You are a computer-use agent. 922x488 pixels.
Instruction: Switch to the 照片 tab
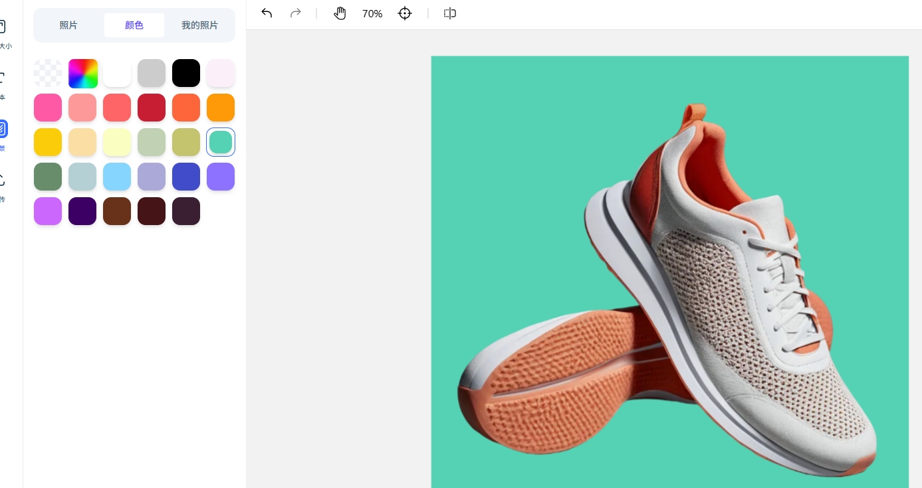[x=68, y=25]
